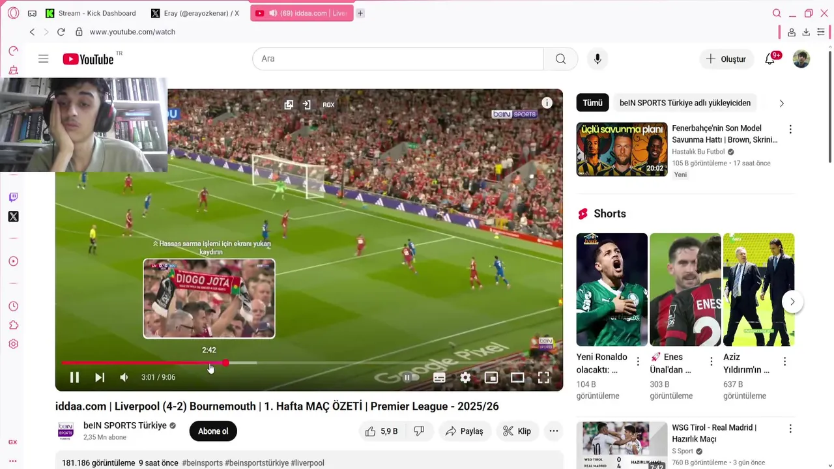Viewport: 834px width, 469px height.
Task: Click the GX icon in the sidebar
Action: [13, 442]
